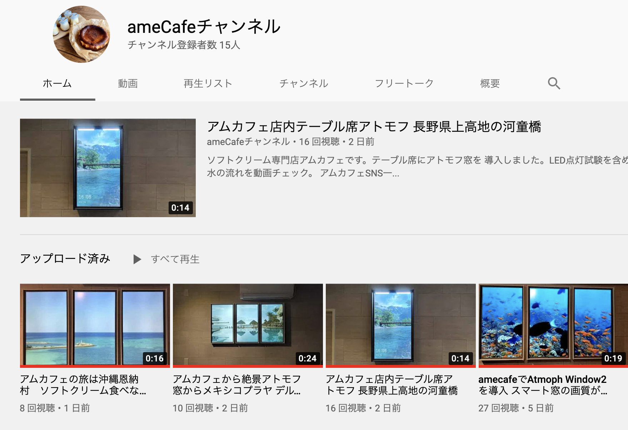
Task: Select the 再生リスト tab
Action: (x=208, y=83)
